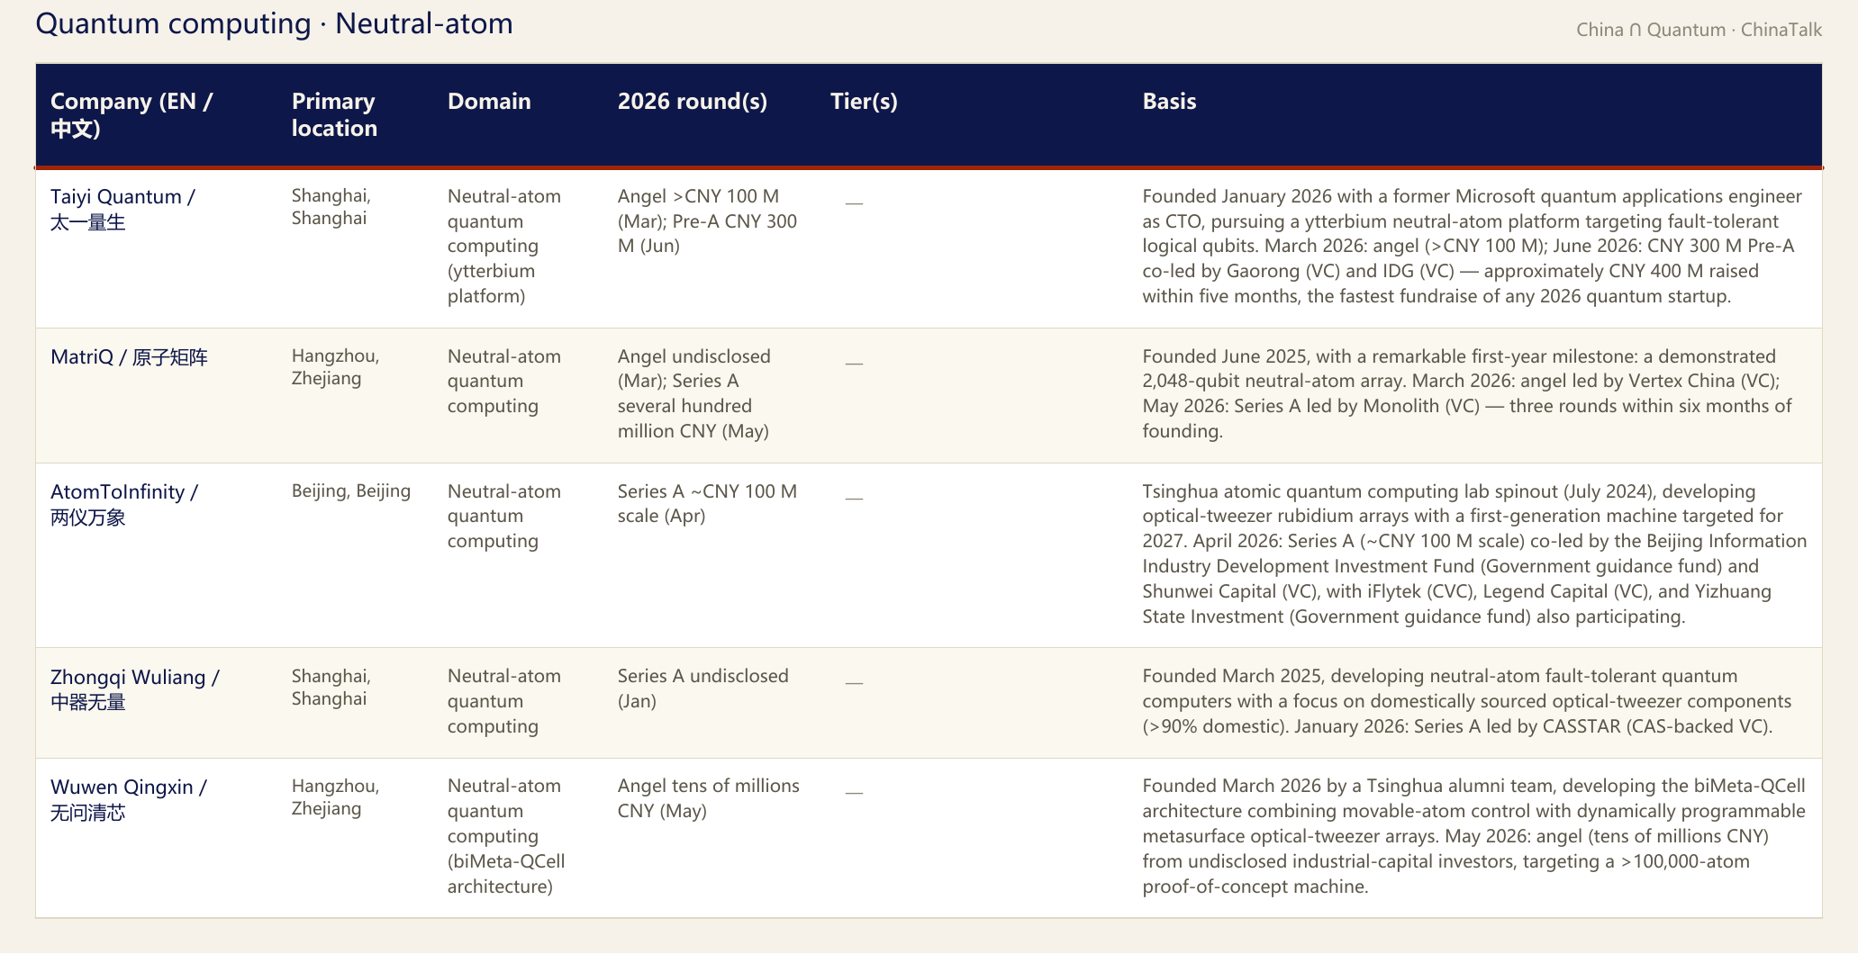Select the Tier dash in the AtomToInfinity row
Screen dimensions: 1858x954
854,498
